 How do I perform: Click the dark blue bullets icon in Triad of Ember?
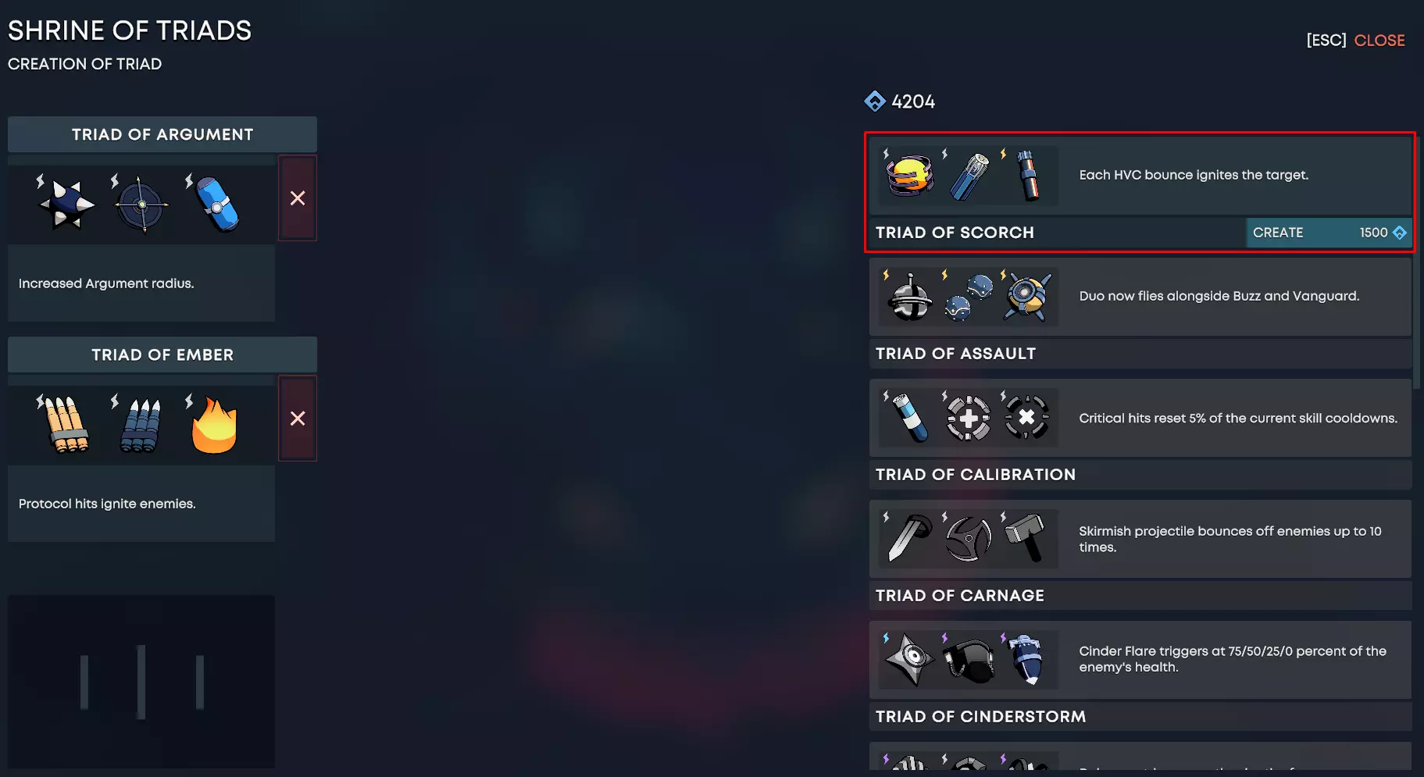click(x=141, y=426)
